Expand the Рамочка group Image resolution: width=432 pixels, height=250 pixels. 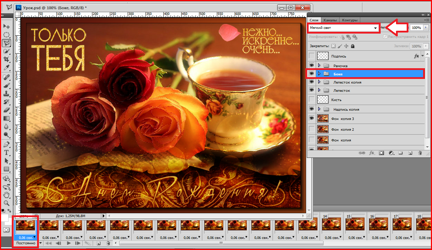click(x=319, y=65)
